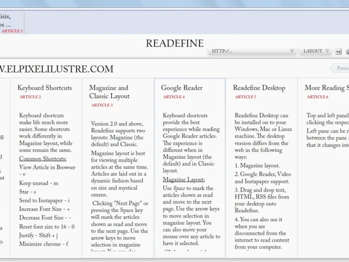Open the HTTP://... address dropdown
This screenshot has width=349, height=262.
click(x=252, y=51)
